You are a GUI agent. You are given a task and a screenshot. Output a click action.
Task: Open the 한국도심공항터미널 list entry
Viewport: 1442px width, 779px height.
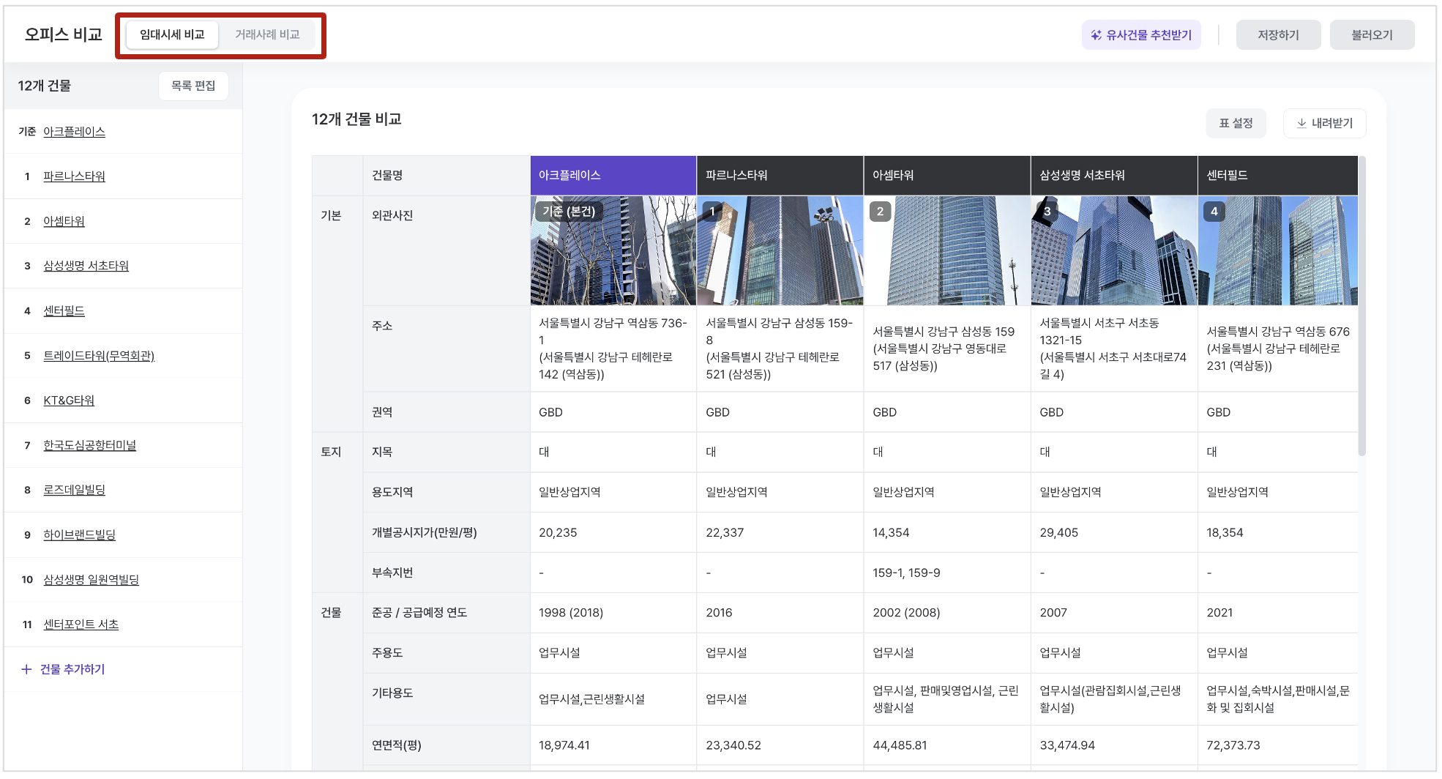click(x=89, y=445)
